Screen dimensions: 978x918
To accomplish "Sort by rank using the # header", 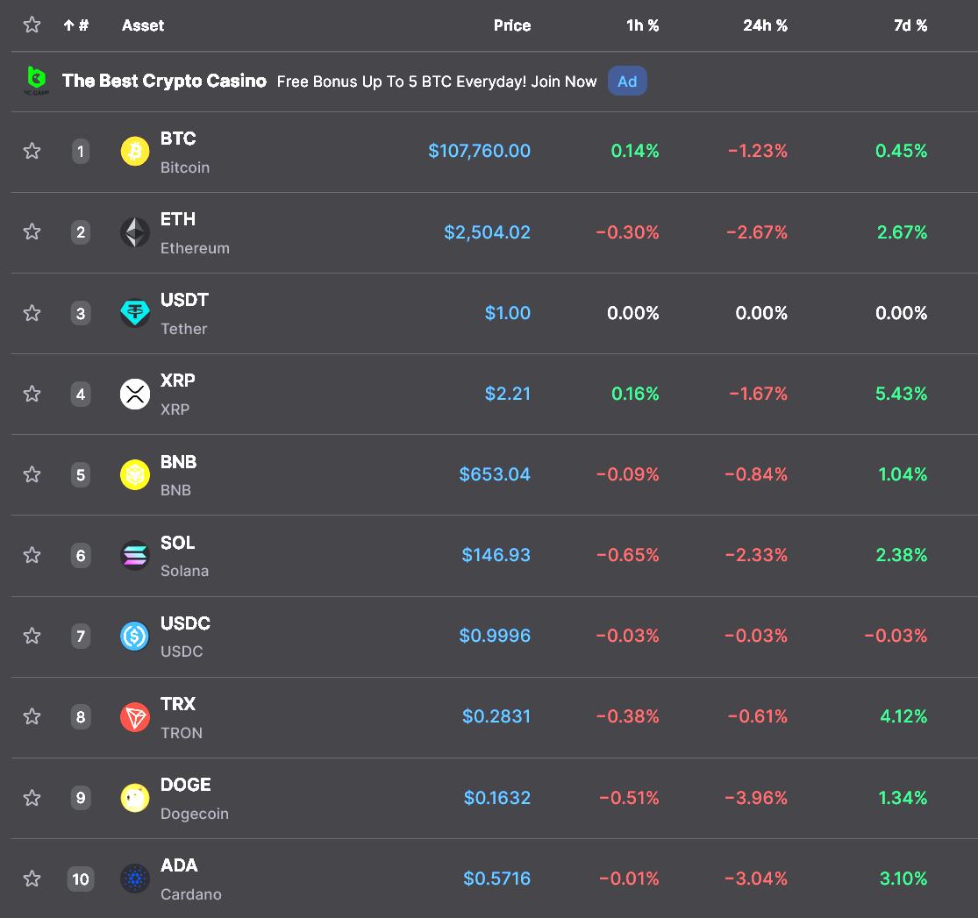I will click(76, 25).
